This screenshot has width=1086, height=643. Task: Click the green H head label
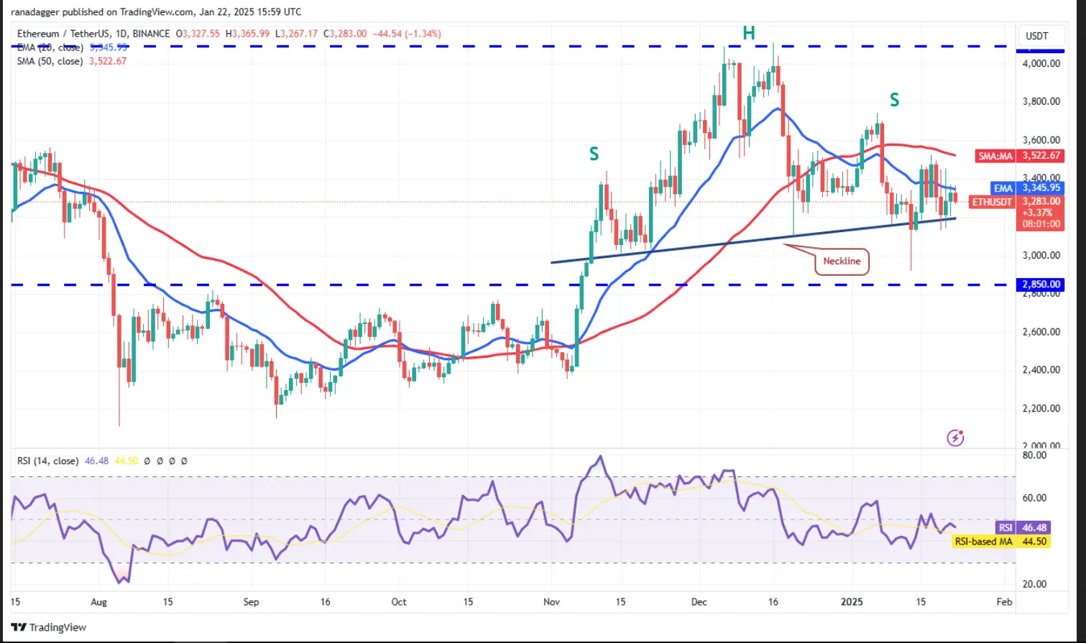(x=749, y=33)
